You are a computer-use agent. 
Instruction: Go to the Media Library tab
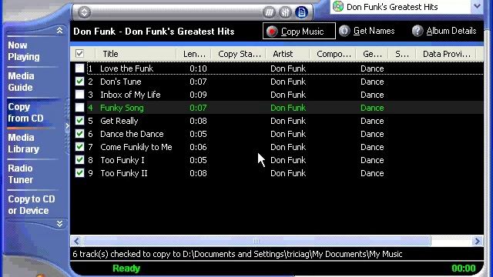(x=24, y=143)
